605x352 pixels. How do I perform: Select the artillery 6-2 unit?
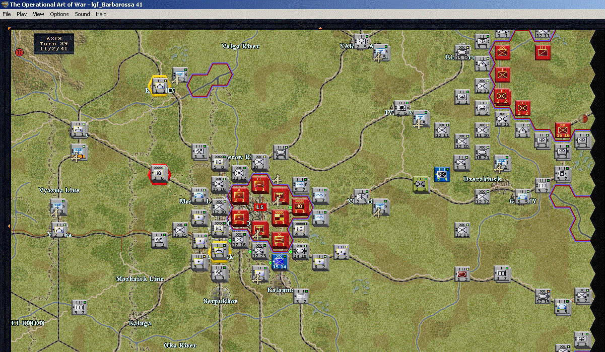[320, 261]
